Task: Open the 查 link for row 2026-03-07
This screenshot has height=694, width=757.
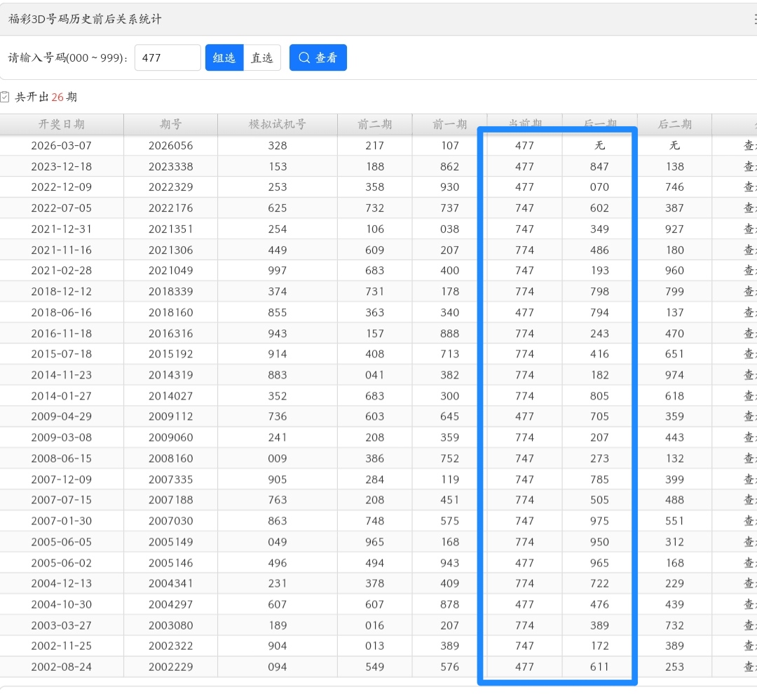Action: pyautogui.click(x=749, y=146)
